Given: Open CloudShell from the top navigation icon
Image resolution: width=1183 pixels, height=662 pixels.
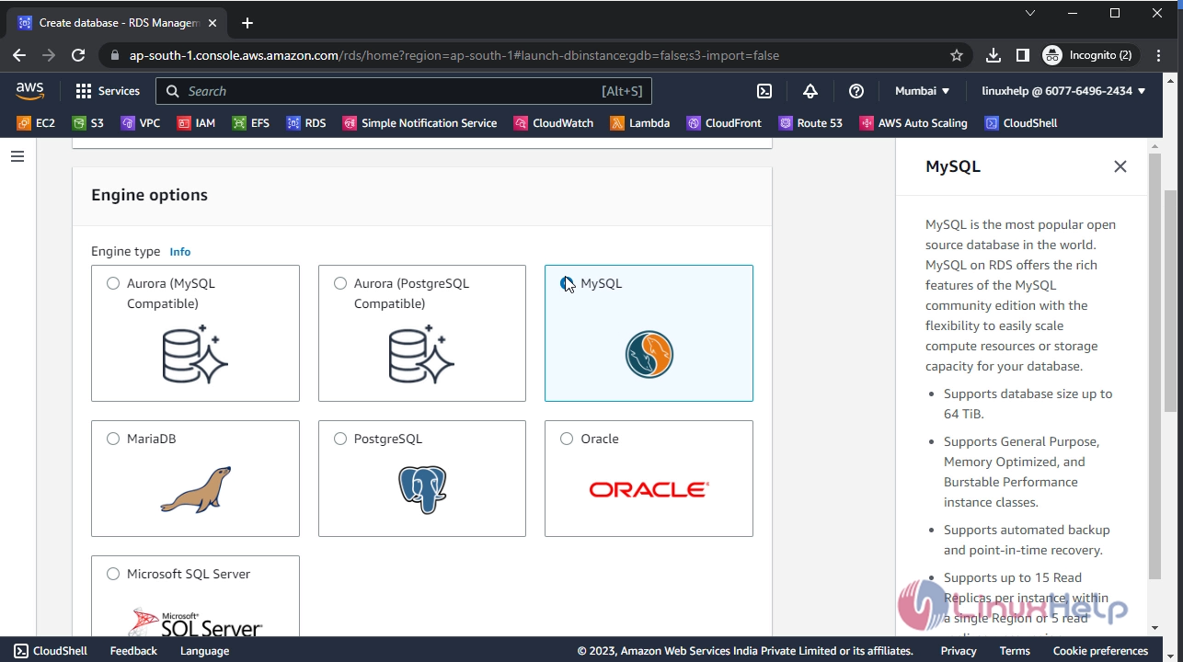Looking at the screenshot, I should coord(764,91).
